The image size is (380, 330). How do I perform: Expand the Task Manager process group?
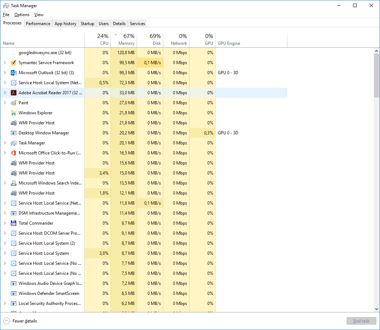tap(5, 143)
